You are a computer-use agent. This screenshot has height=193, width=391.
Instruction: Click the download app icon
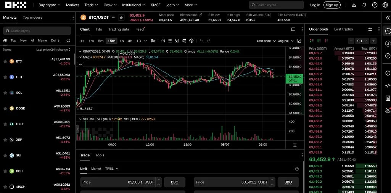(354, 5)
